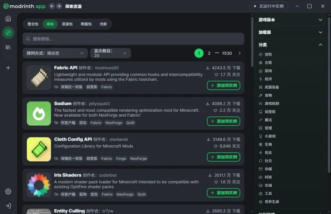
Task: Select the 小游戏 category filter
Action: 267,136
